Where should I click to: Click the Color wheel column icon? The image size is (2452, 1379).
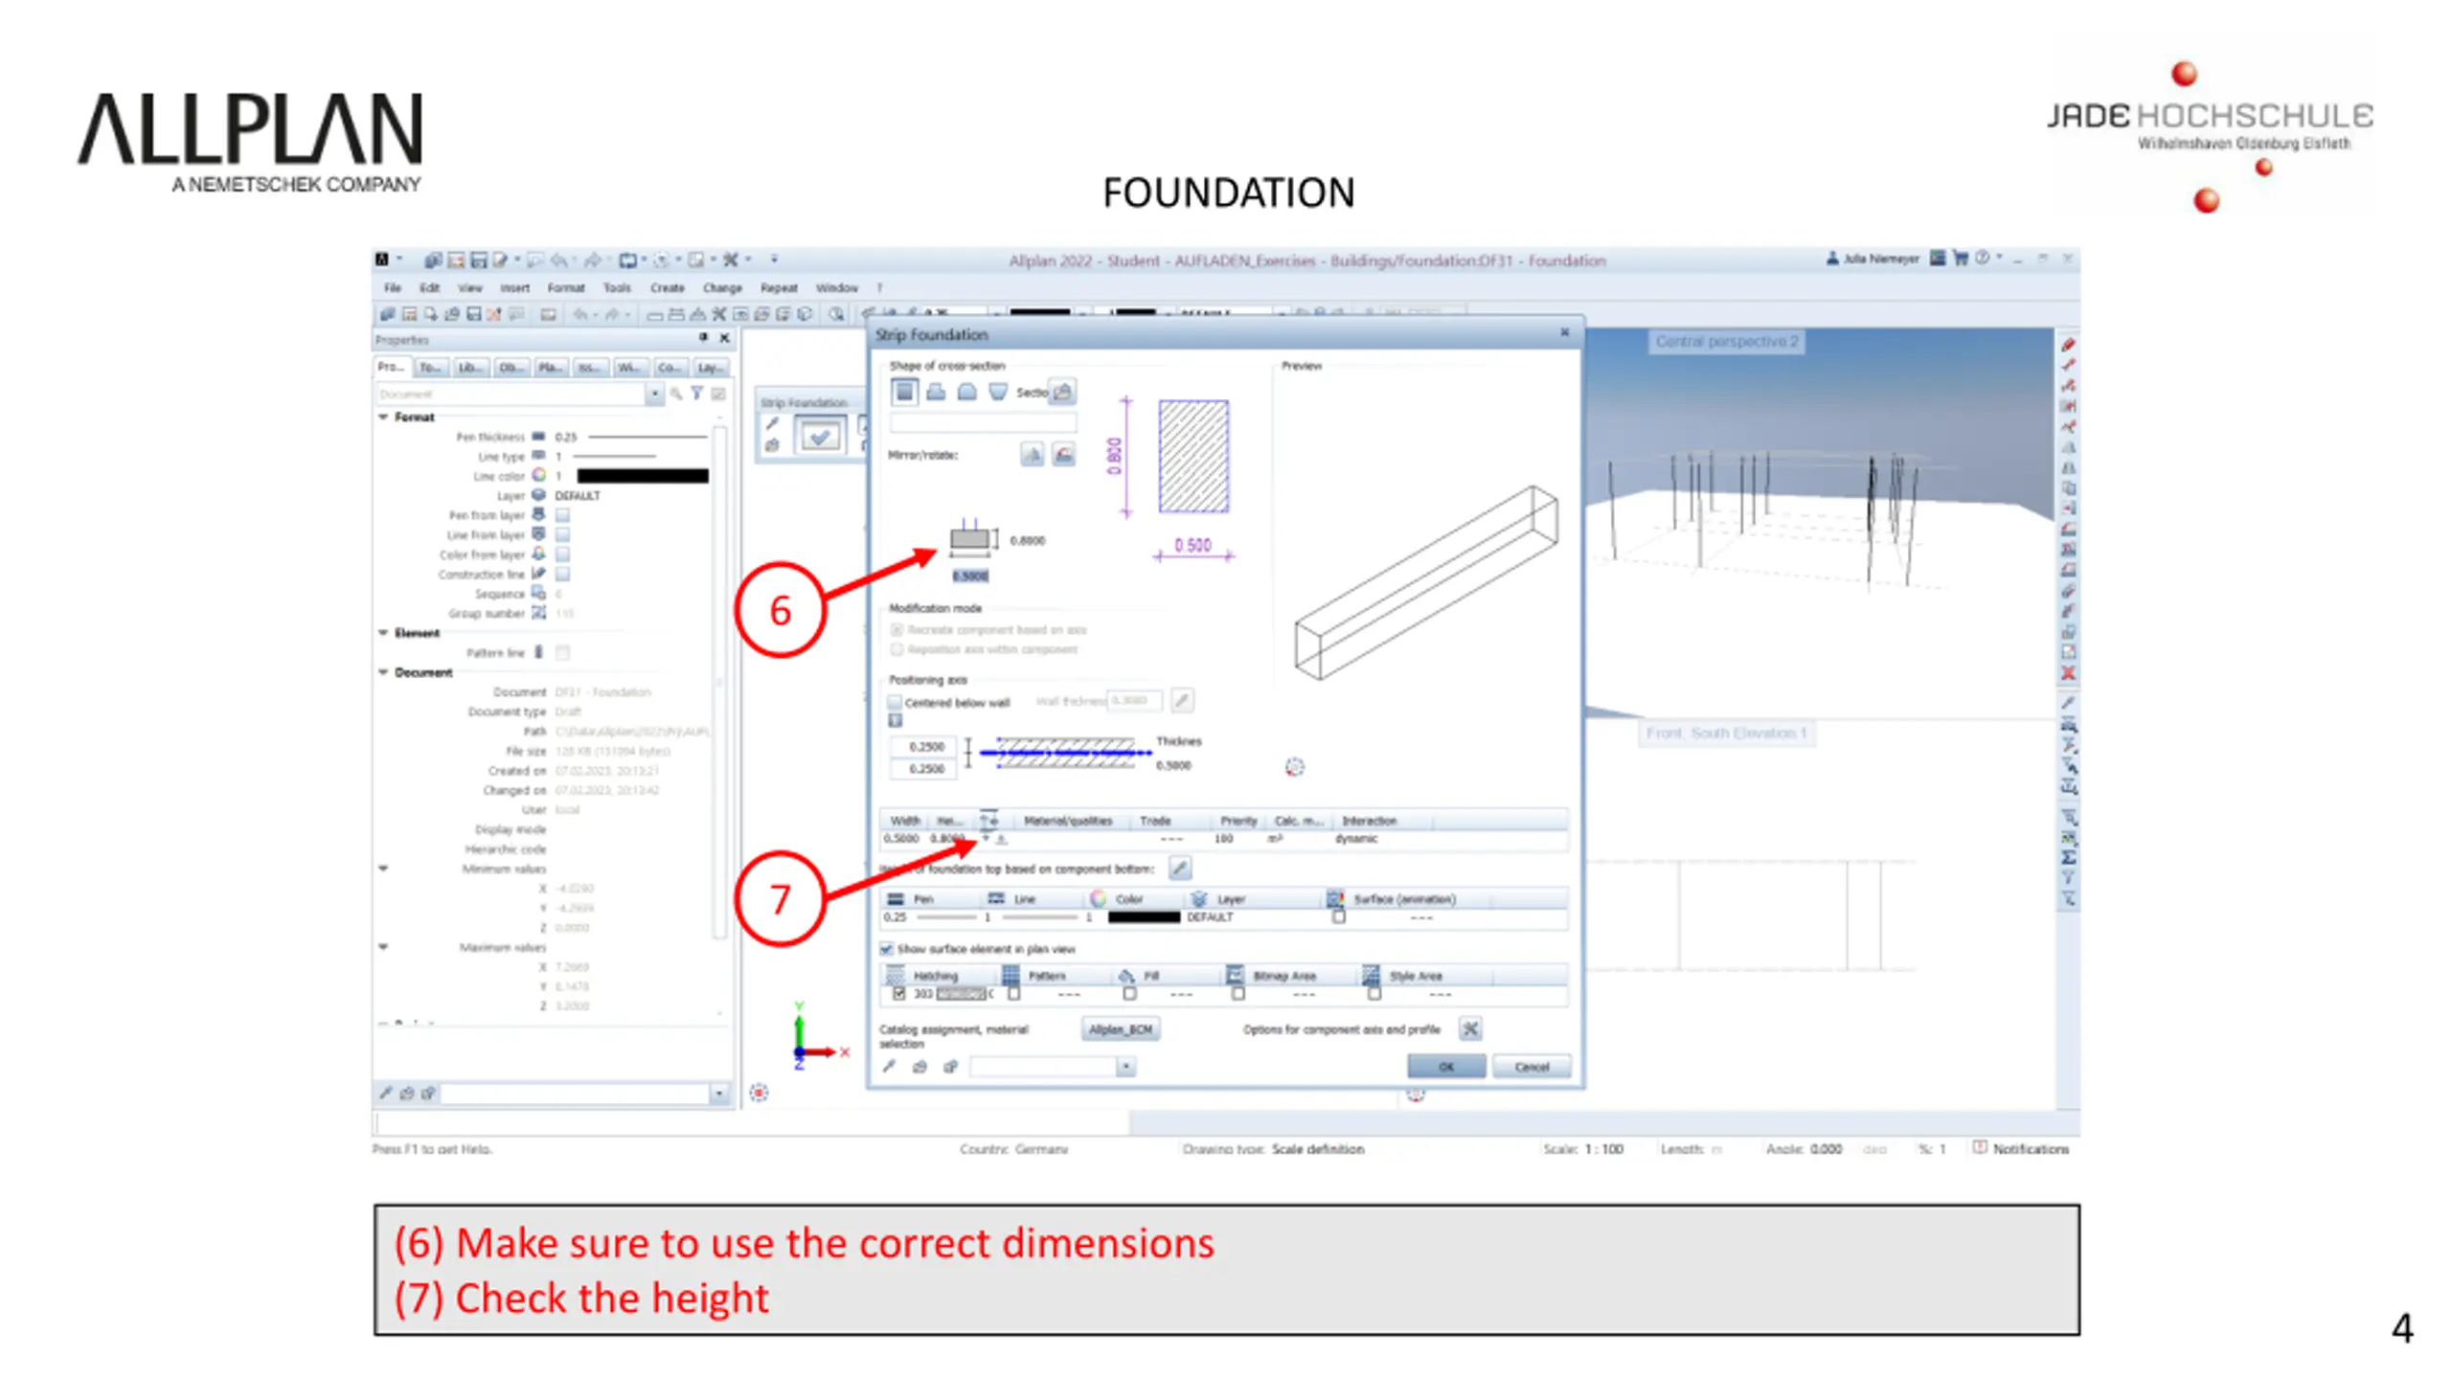click(x=1098, y=899)
